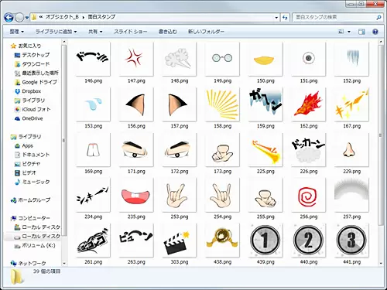Open the 共有 menu
Viewport: 387px width, 290px height.
[95, 32]
